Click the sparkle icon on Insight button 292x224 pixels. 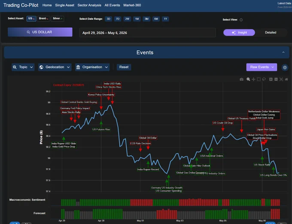tap(234, 33)
